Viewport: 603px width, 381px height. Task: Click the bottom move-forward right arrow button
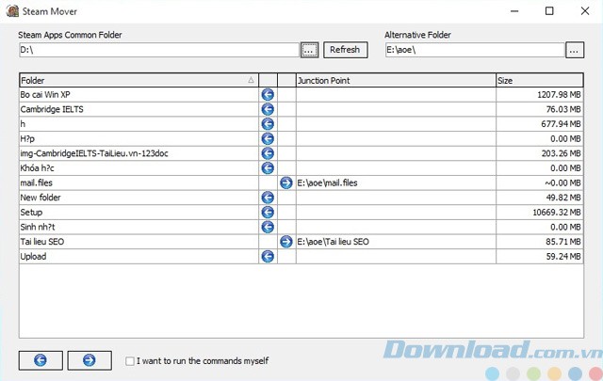pos(89,359)
